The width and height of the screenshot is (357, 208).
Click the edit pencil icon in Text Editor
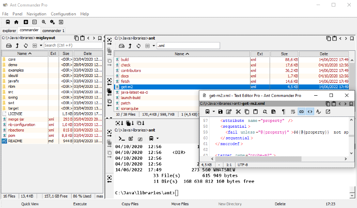[229, 112]
